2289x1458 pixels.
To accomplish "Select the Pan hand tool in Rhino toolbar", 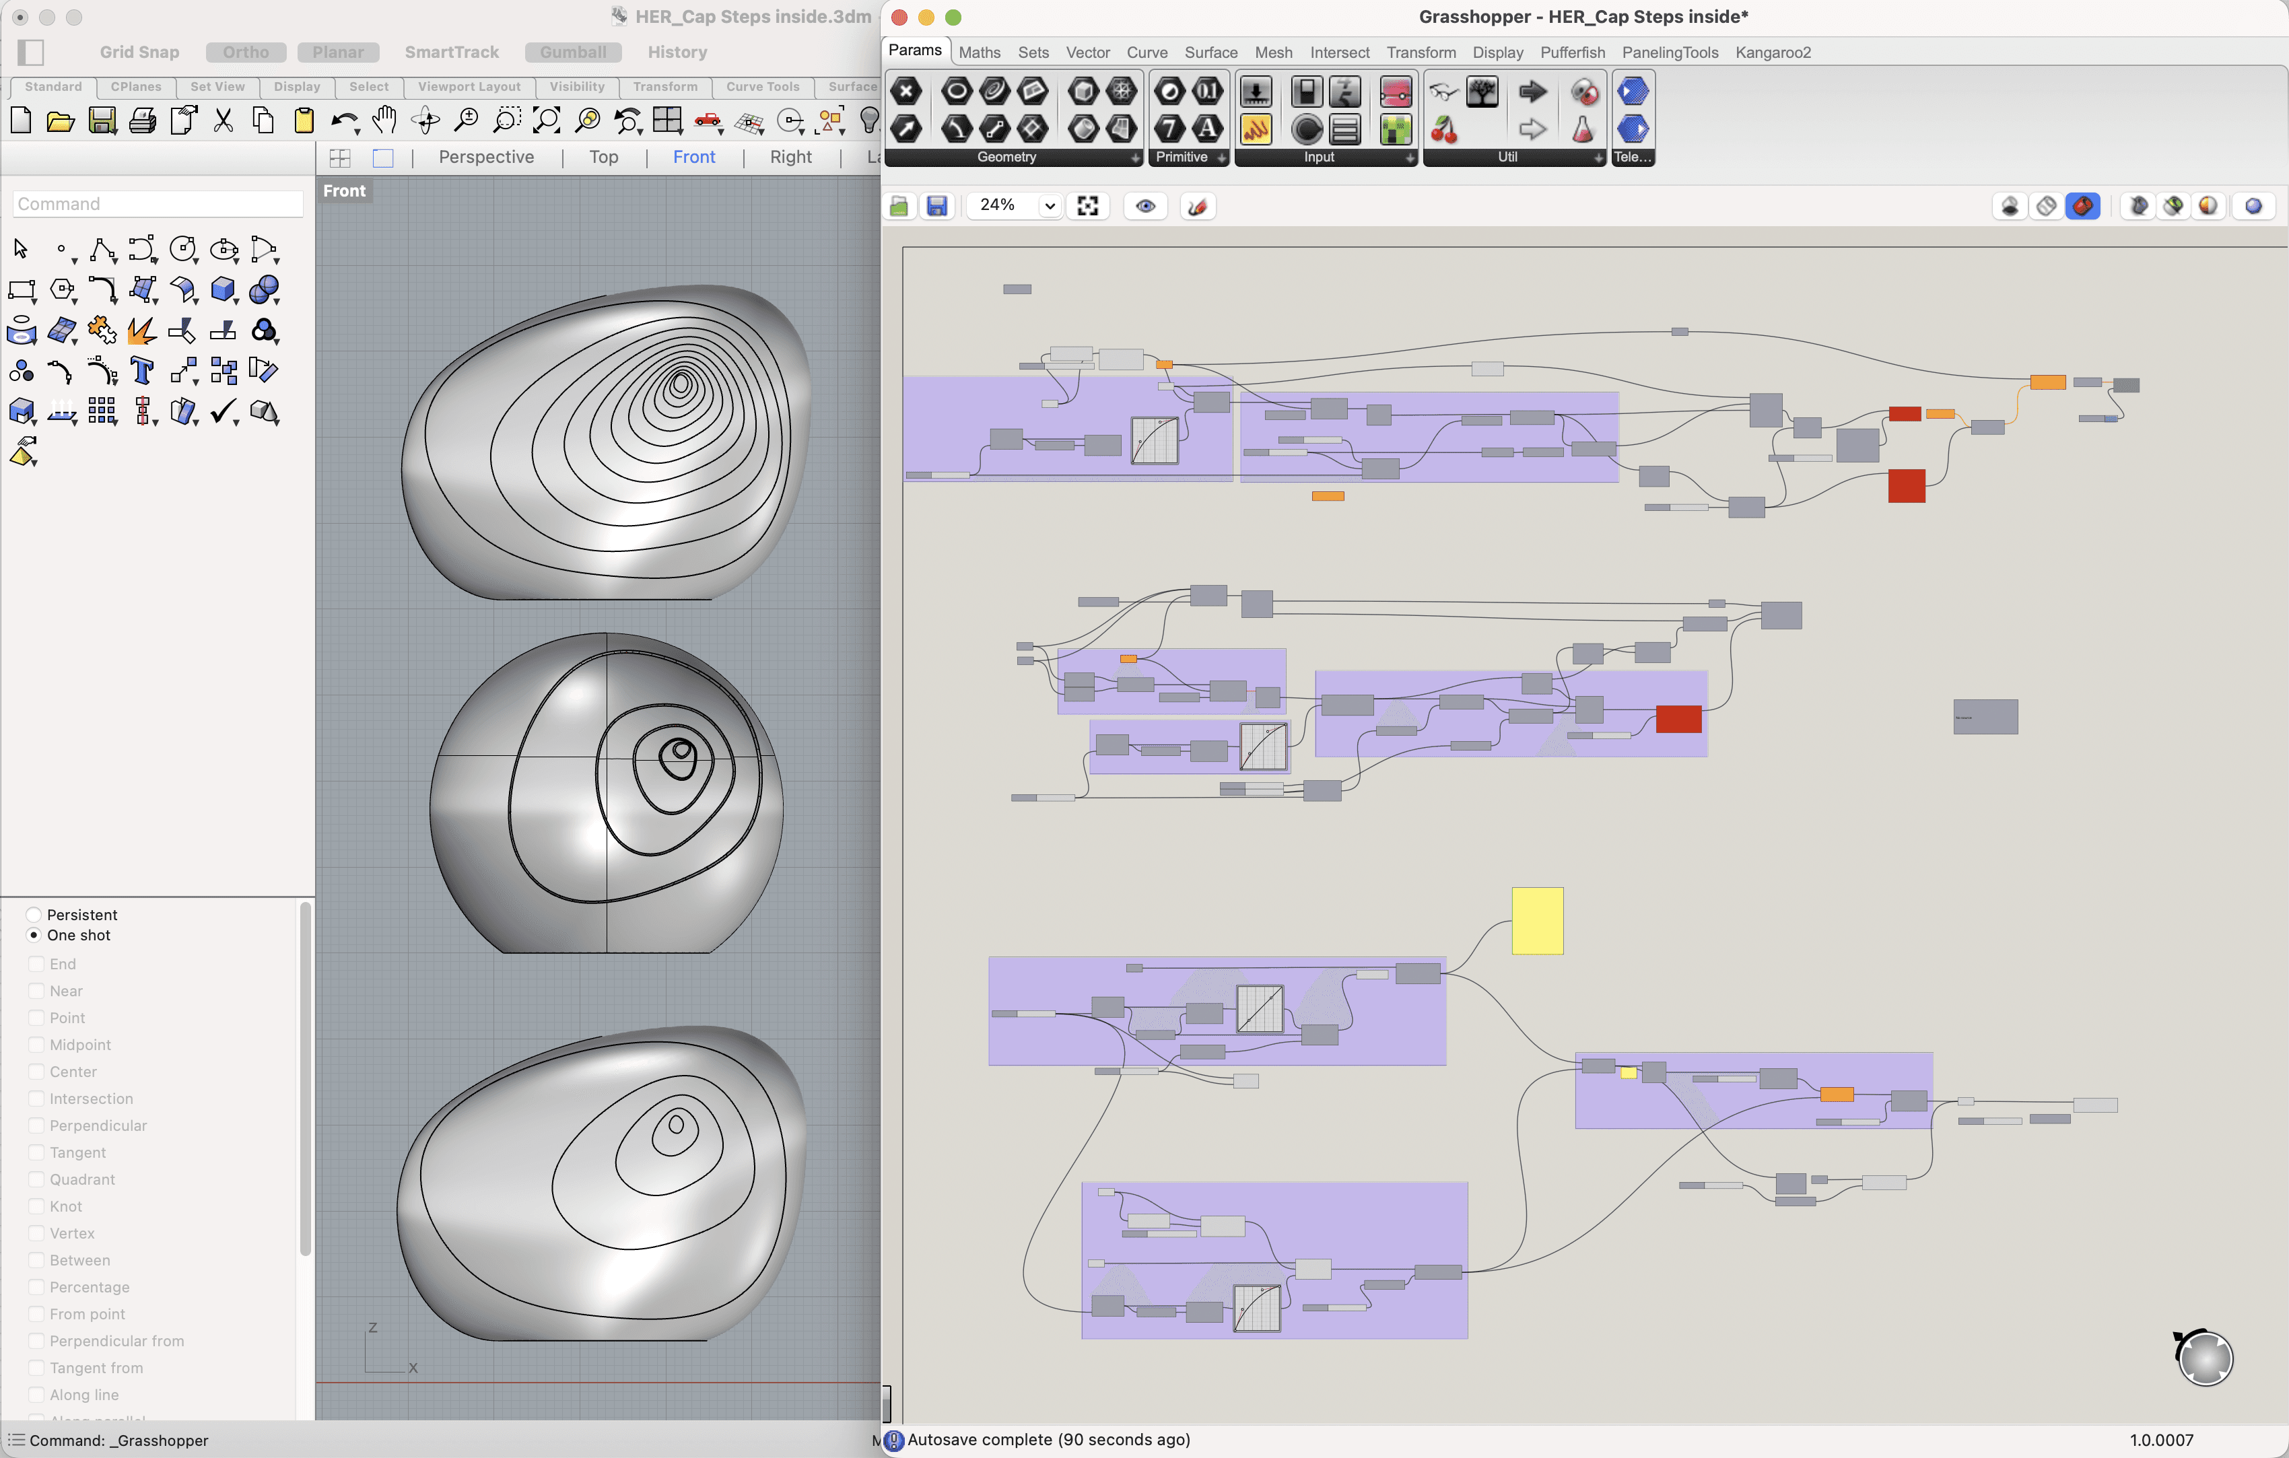I will (x=384, y=120).
